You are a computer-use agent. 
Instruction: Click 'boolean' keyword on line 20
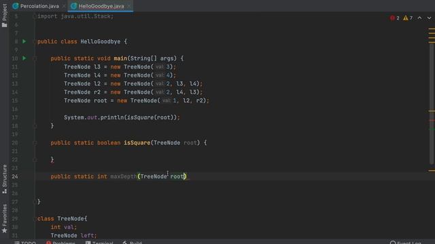109,143
